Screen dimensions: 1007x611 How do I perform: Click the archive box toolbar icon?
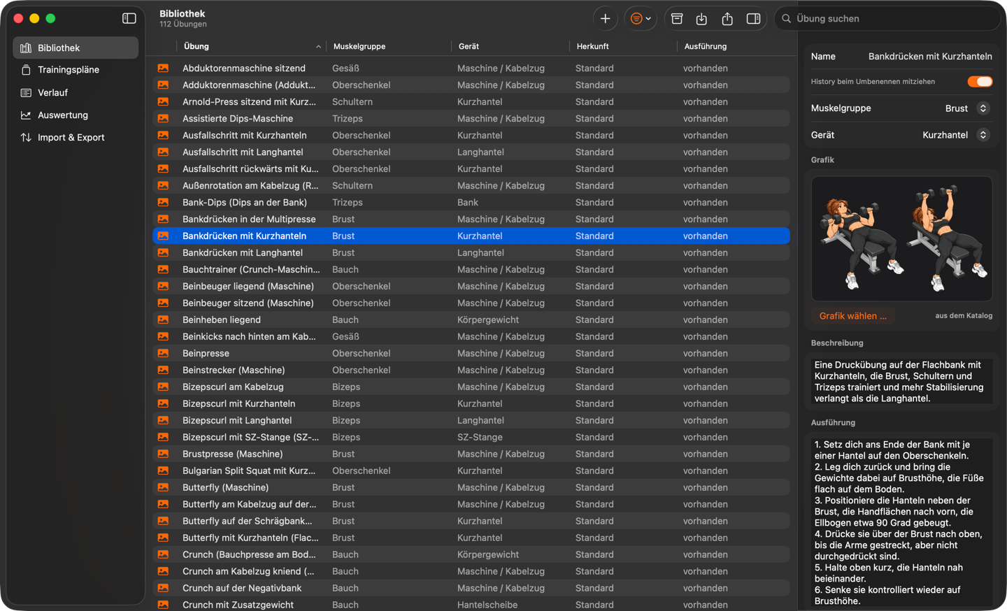click(x=677, y=19)
